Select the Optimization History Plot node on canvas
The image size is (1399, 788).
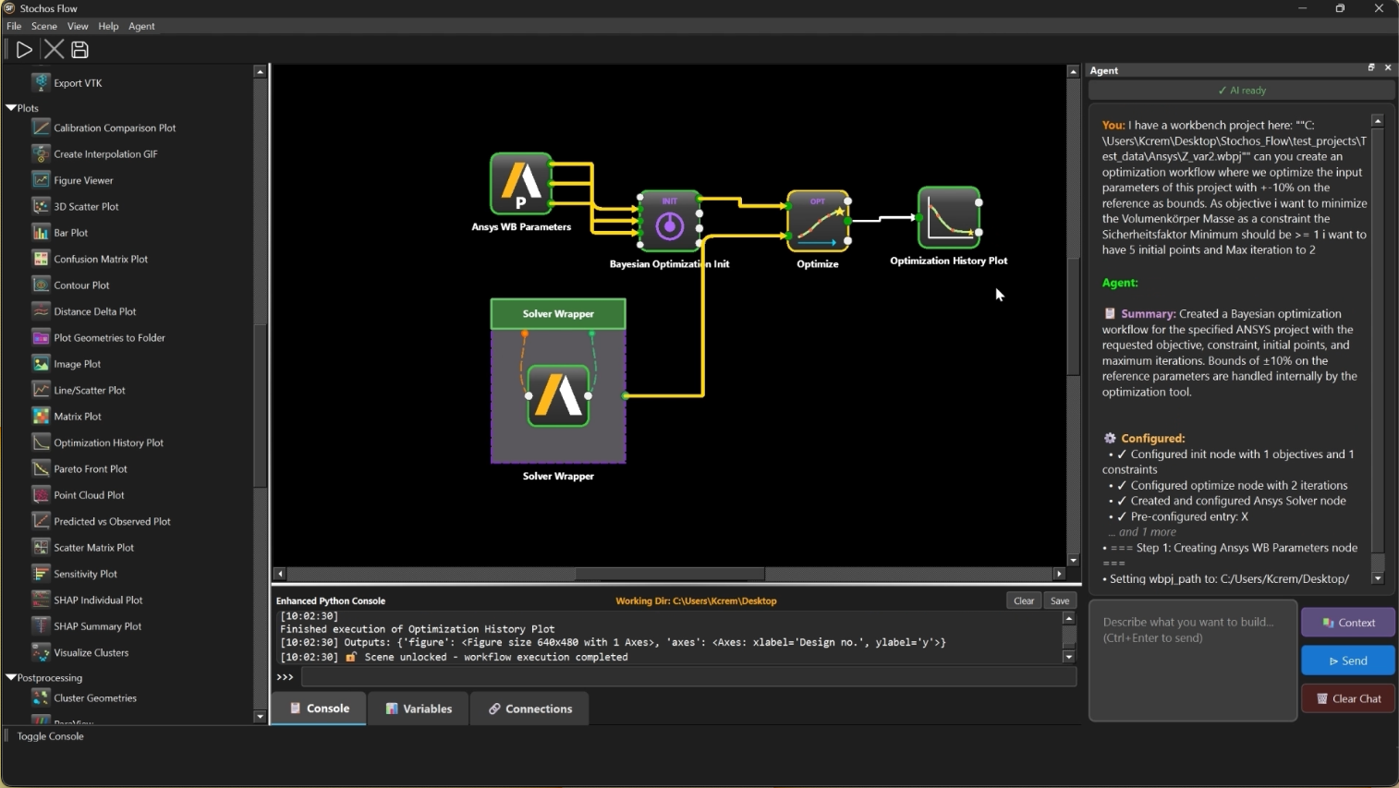coord(948,218)
